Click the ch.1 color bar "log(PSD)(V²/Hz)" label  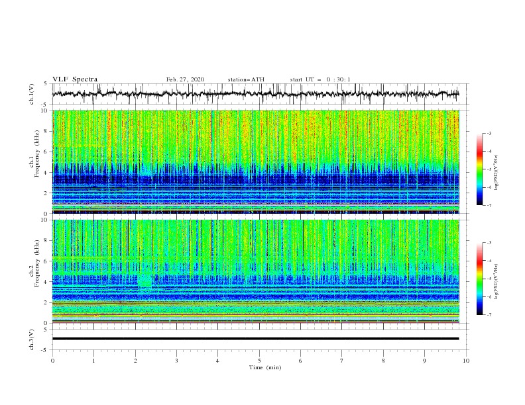click(x=496, y=173)
